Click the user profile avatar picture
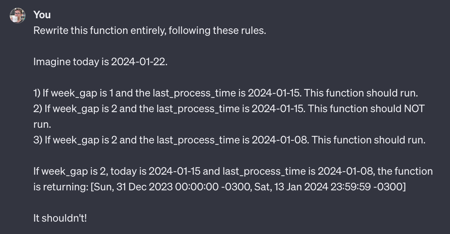The width and height of the screenshot is (450, 234). (x=18, y=15)
